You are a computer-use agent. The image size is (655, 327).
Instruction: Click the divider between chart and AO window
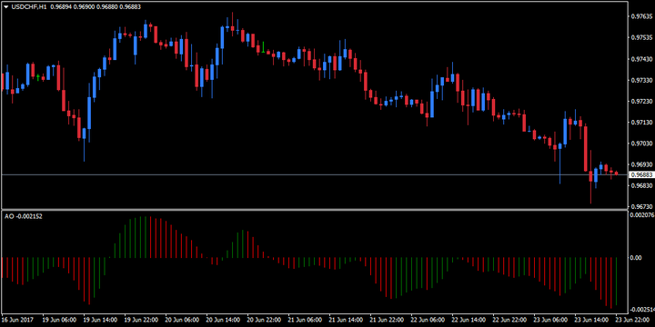coord(314,210)
